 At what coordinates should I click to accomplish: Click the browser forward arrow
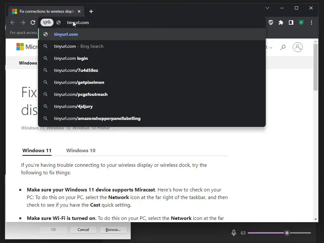(23, 22)
